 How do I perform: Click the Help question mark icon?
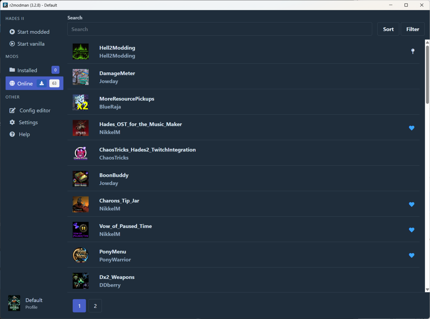pos(12,134)
